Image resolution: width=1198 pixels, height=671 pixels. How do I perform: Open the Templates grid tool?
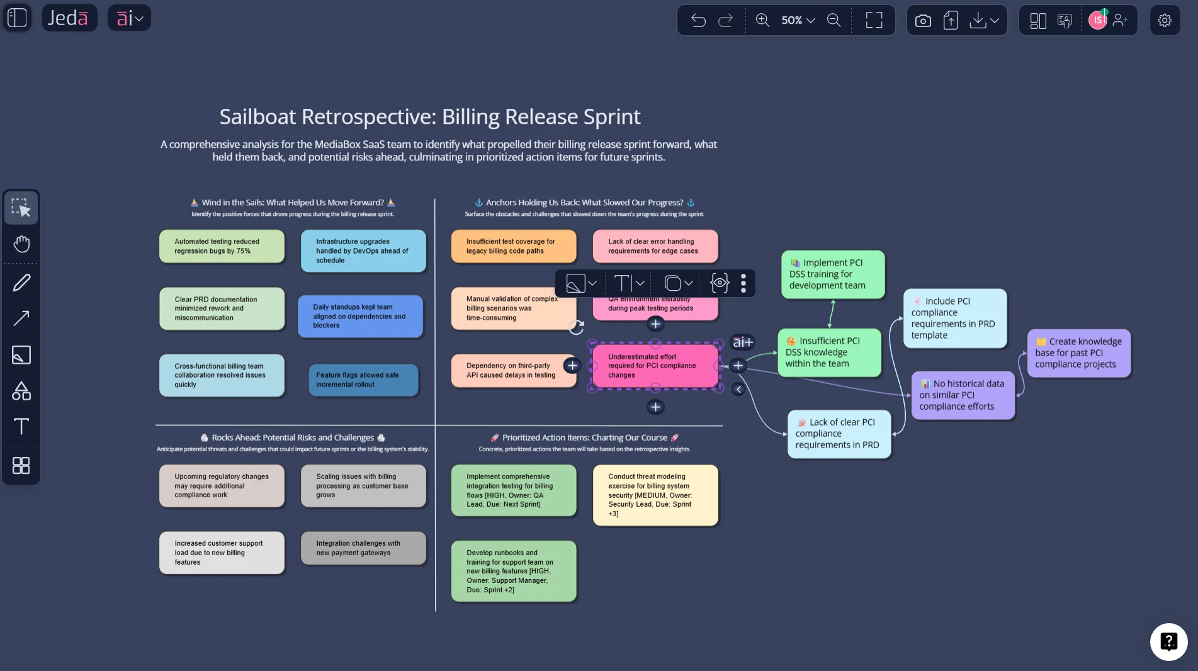(21, 466)
